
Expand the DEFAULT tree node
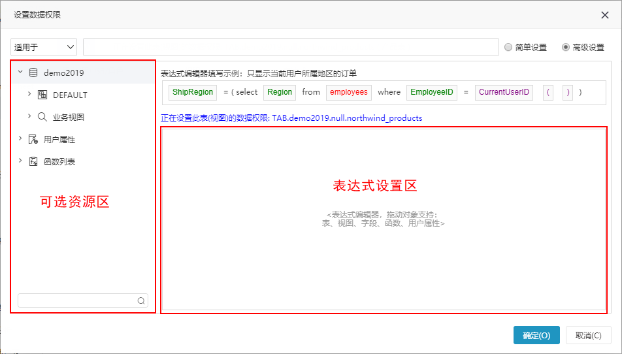click(29, 94)
